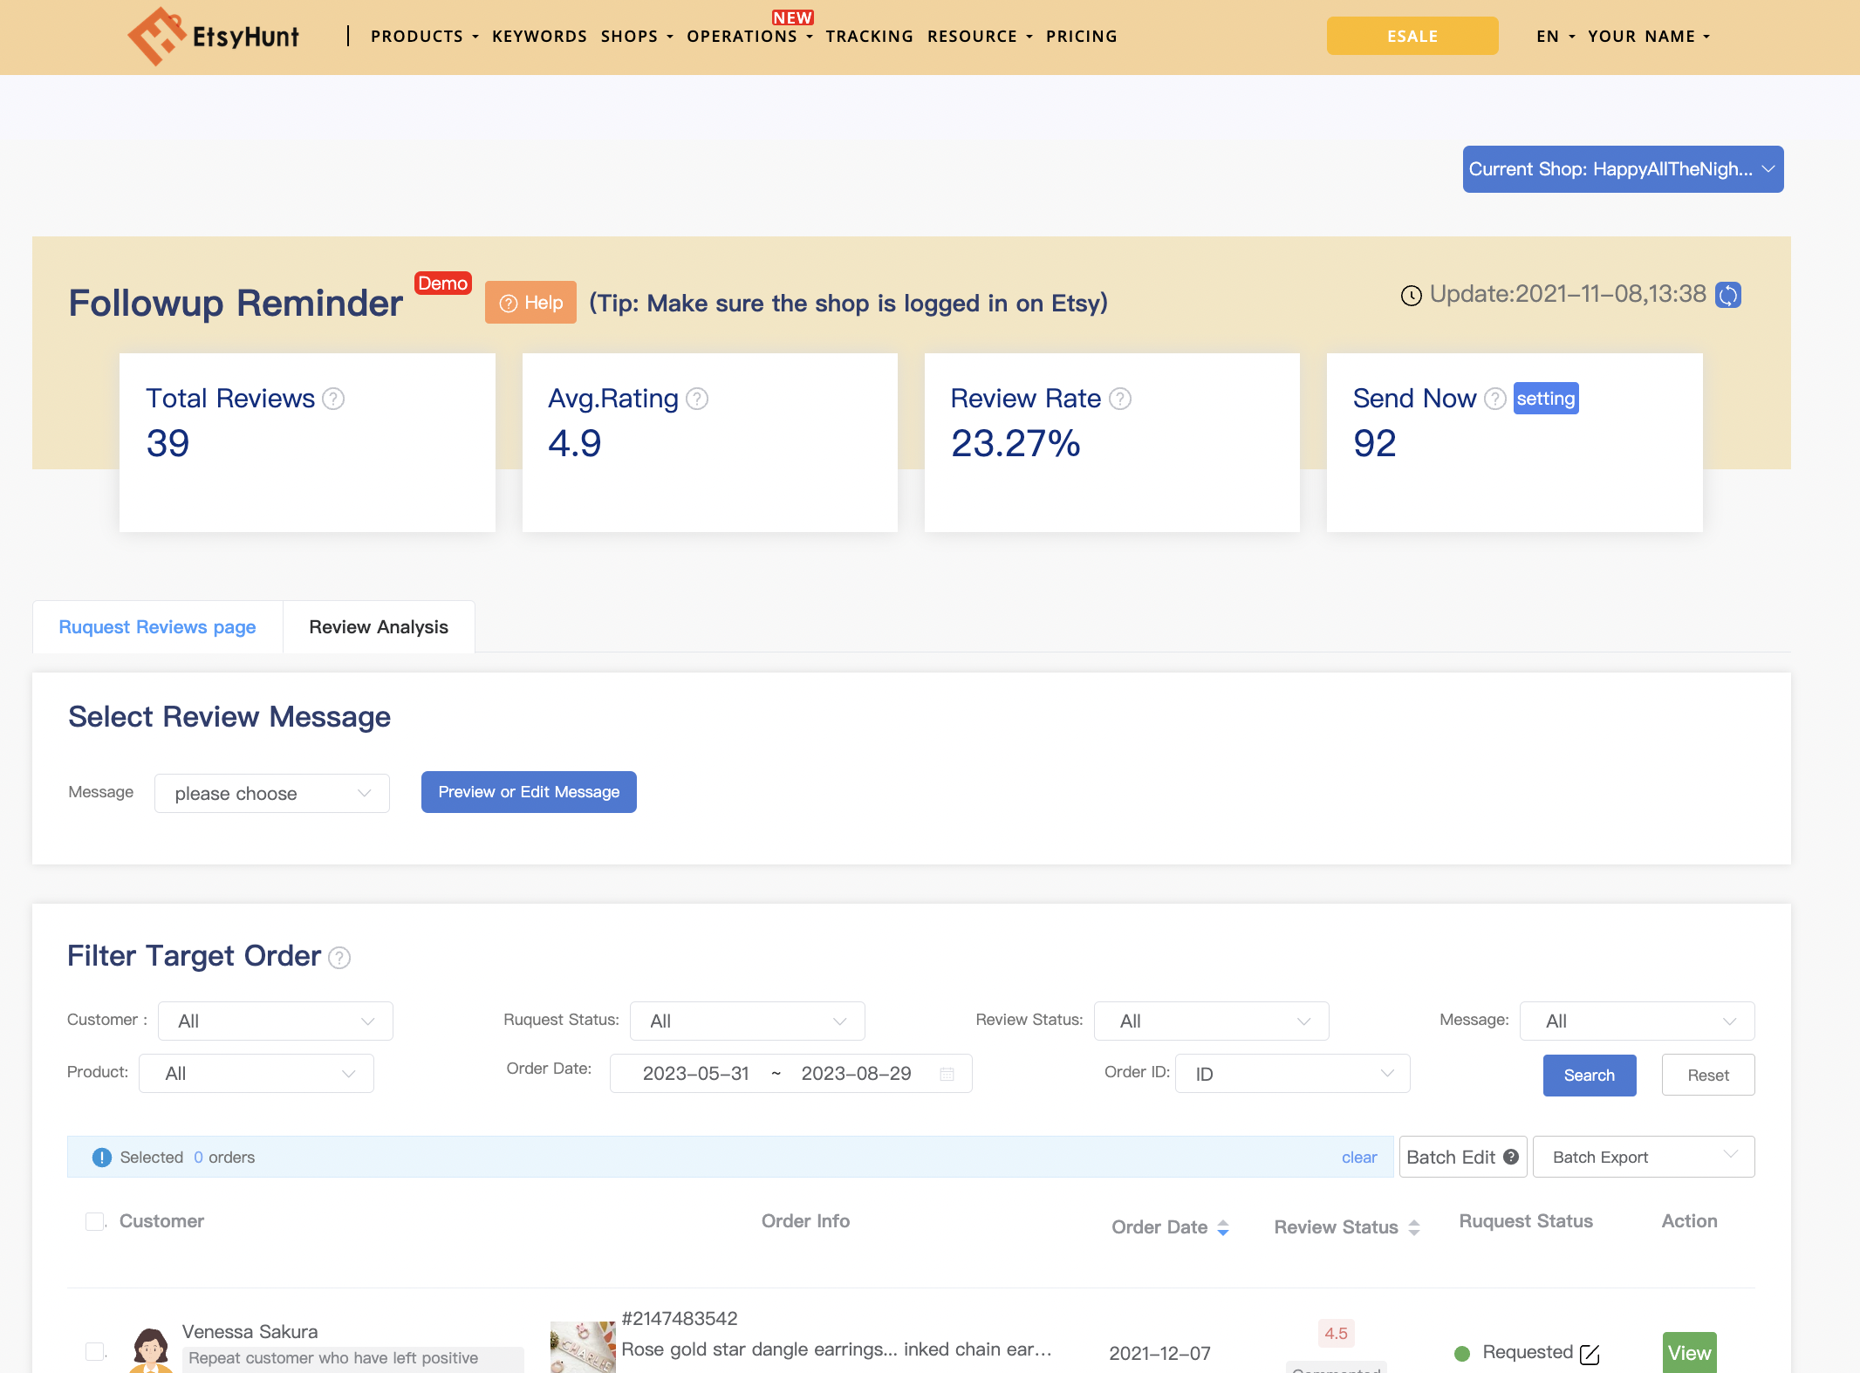Click Filter Target Order help icon
1860x1373 pixels.
[339, 958]
